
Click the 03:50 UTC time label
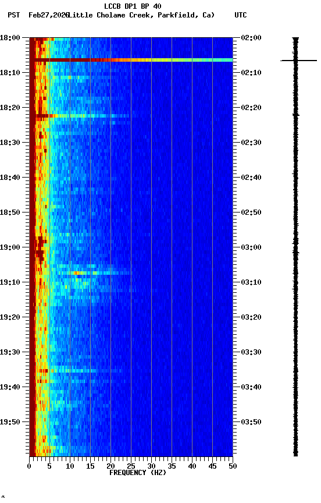(251, 422)
